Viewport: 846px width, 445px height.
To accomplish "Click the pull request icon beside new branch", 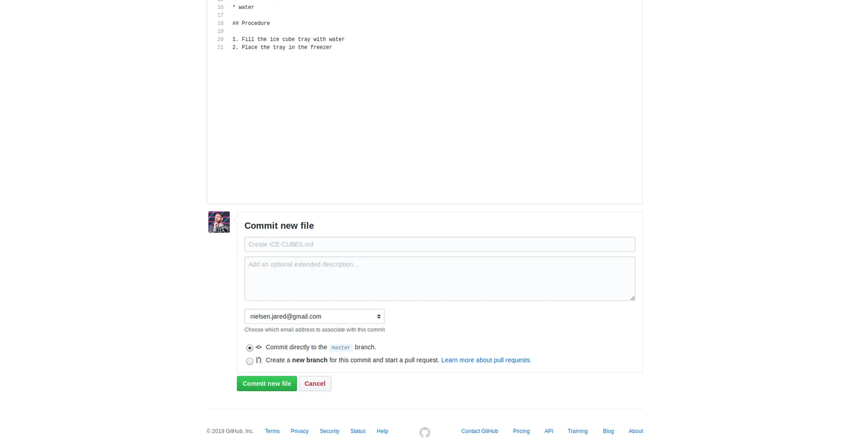I will [x=259, y=360].
